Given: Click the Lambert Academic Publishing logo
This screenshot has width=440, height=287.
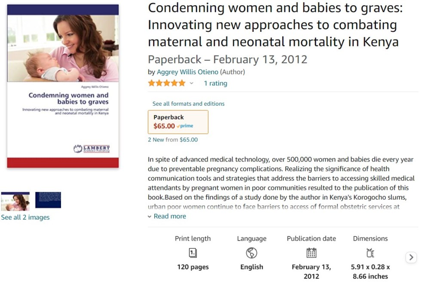Looking at the screenshot, I should pyautogui.click(x=92, y=149).
